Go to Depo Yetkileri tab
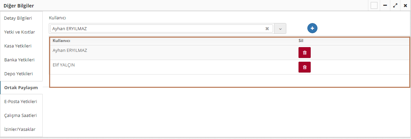Viewport: 411px width, 139px height. (x=18, y=74)
